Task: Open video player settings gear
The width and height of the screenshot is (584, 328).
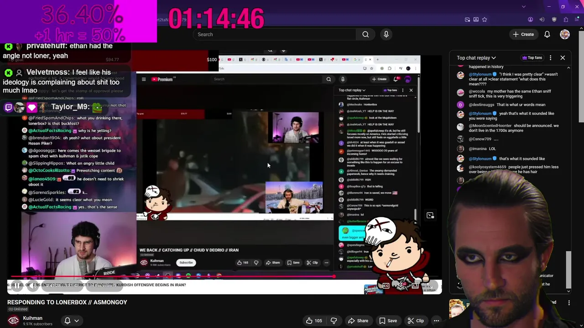Action: point(401,286)
